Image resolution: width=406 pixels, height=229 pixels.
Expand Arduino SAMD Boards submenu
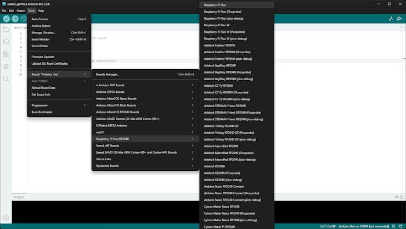pyautogui.click(x=145, y=119)
